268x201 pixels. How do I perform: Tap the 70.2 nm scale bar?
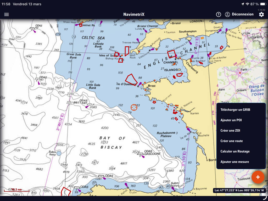coord(16,190)
